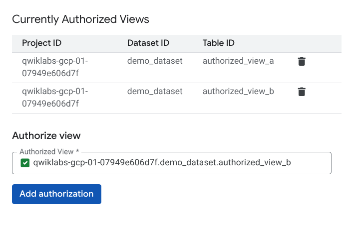Click the Authorize view section heading

tap(46, 135)
